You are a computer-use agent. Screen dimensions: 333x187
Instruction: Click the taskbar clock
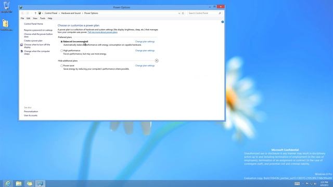pos(324,183)
